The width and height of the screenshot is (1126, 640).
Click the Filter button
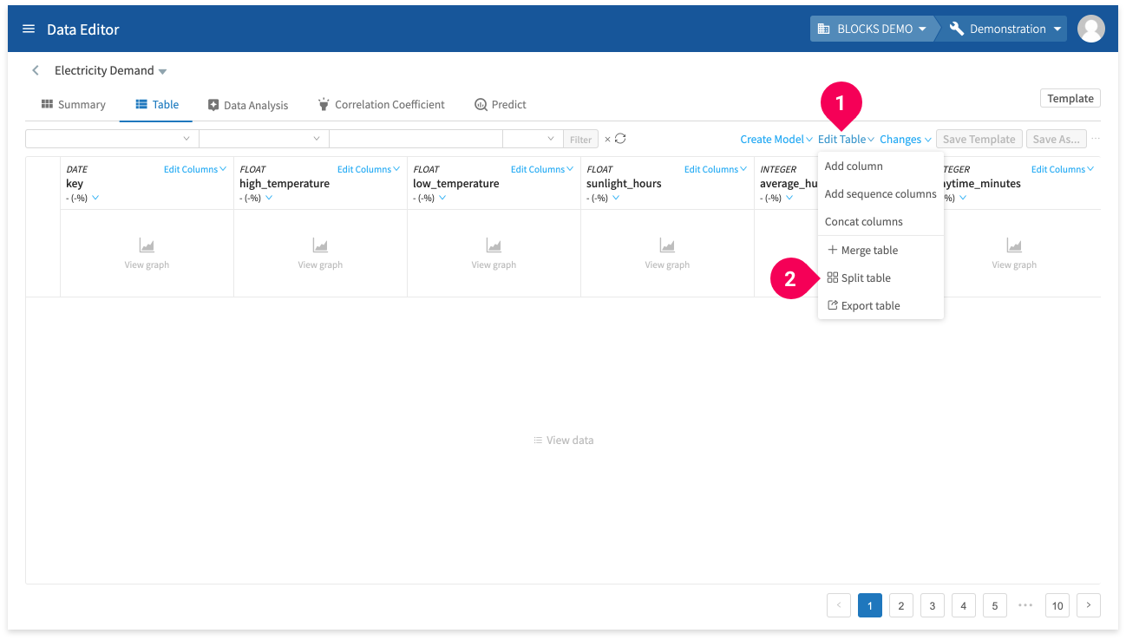click(581, 139)
